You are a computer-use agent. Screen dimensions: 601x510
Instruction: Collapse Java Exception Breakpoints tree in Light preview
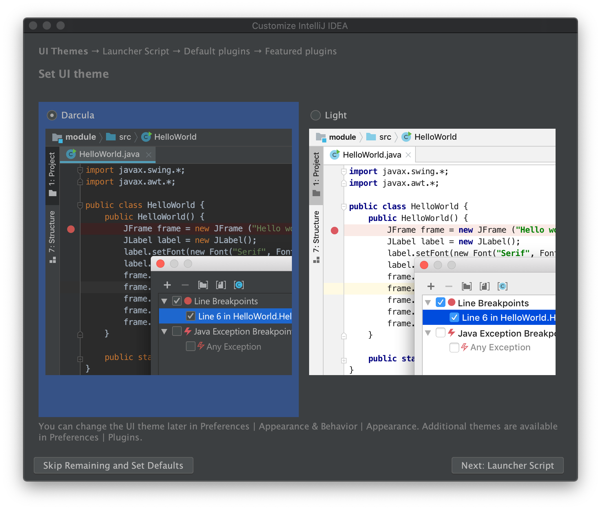[x=428, y=333]
